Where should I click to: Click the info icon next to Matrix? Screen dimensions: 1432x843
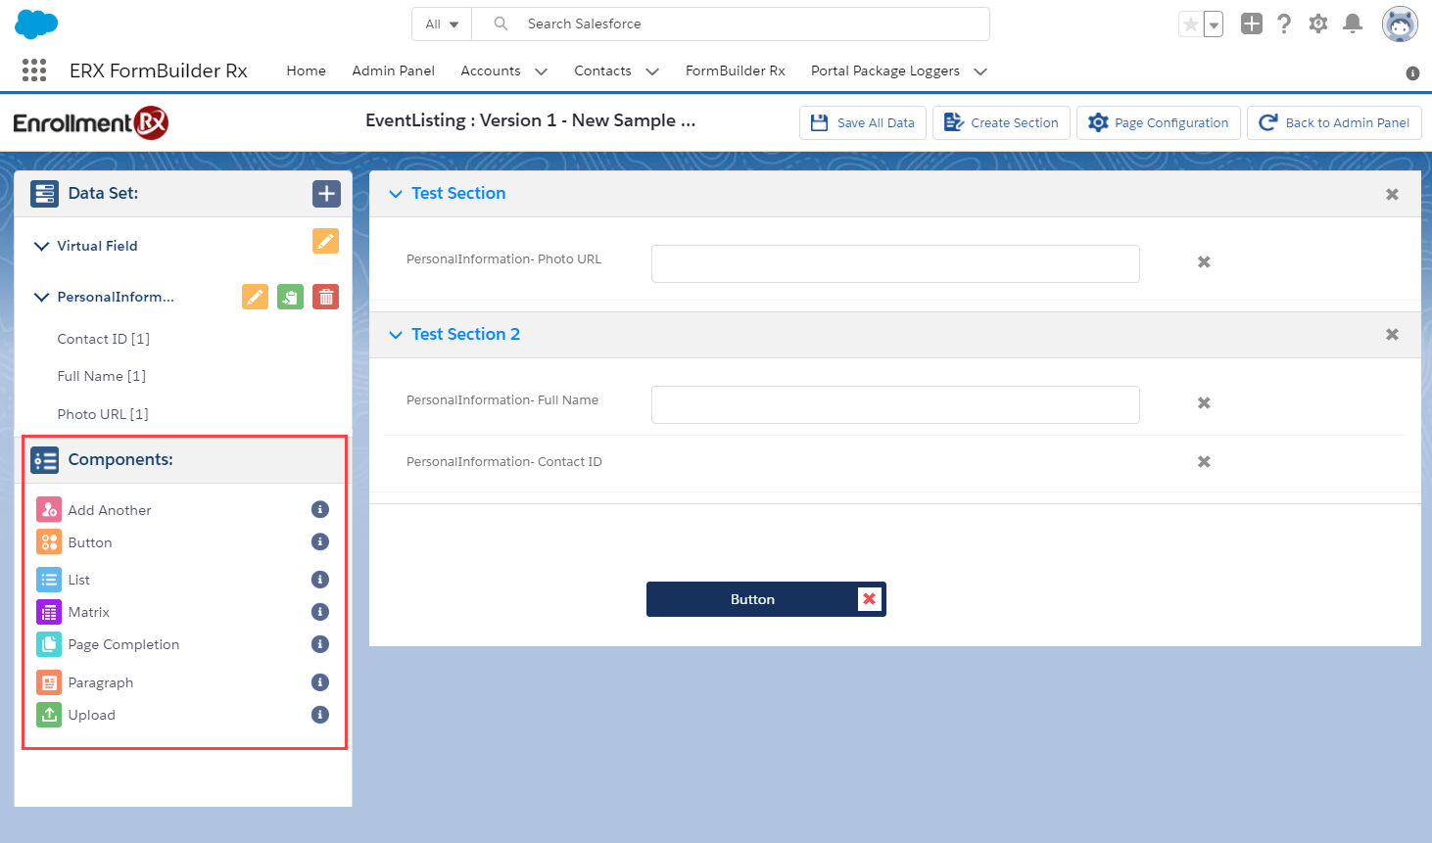(x=319, y=612)
